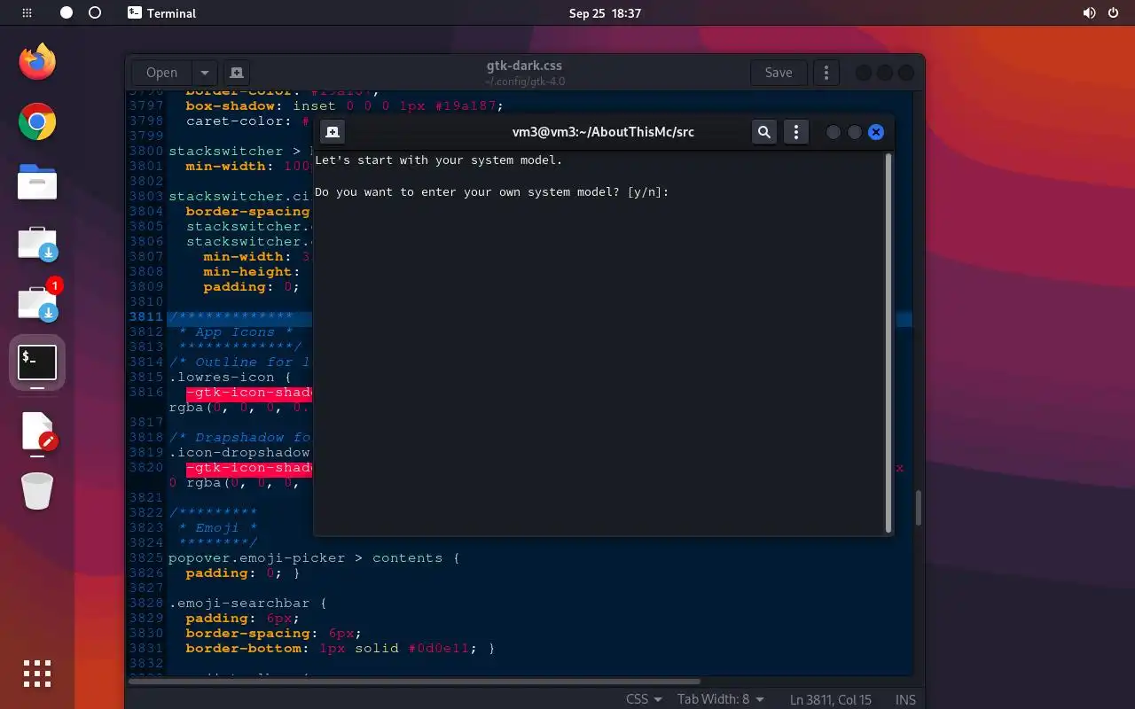Click the Open button in text editor

pyautogui.click(x=161, y=73)
